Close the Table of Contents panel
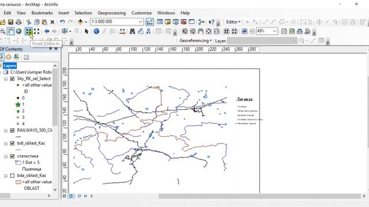Viewport: 369px width, 207px height. 56,49
